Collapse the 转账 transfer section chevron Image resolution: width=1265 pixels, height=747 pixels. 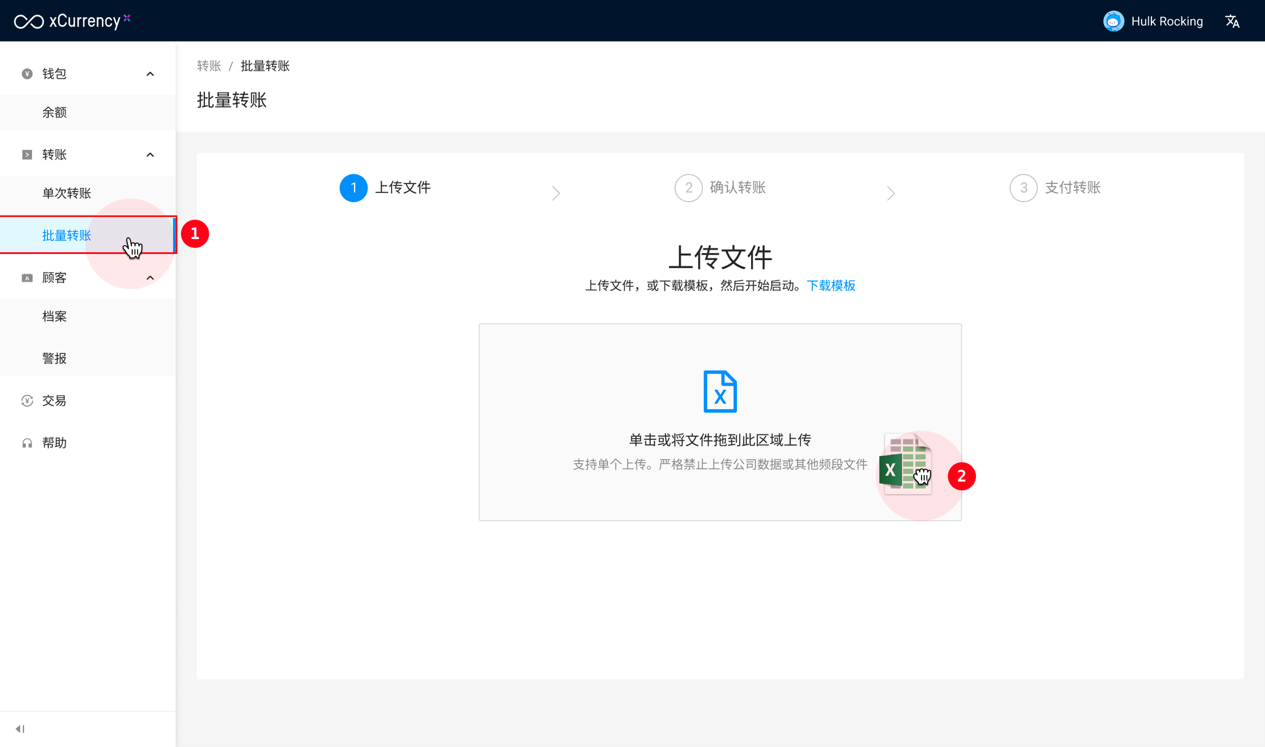150,155
